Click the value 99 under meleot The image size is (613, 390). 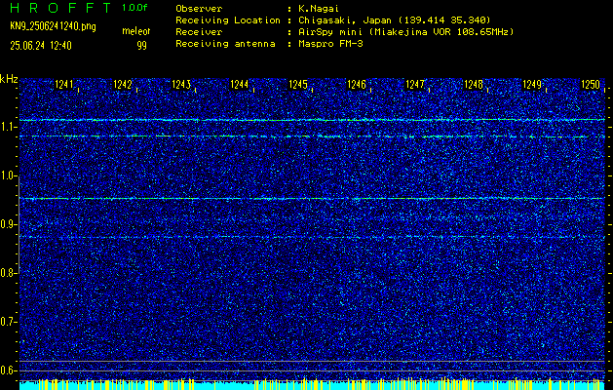coord(142,46)
